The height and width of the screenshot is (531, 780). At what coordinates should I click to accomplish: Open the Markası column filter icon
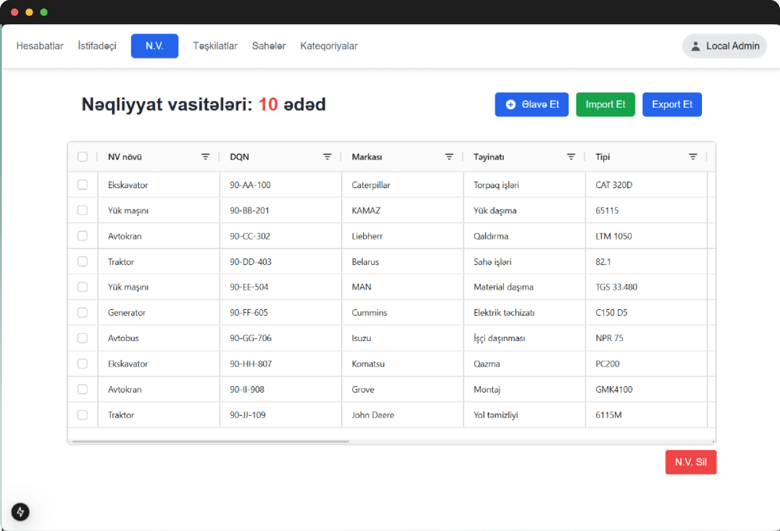(x=449, y=156)
